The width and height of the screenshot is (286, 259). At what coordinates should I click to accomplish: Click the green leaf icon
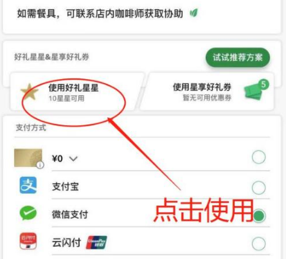(x=193, y=13)
